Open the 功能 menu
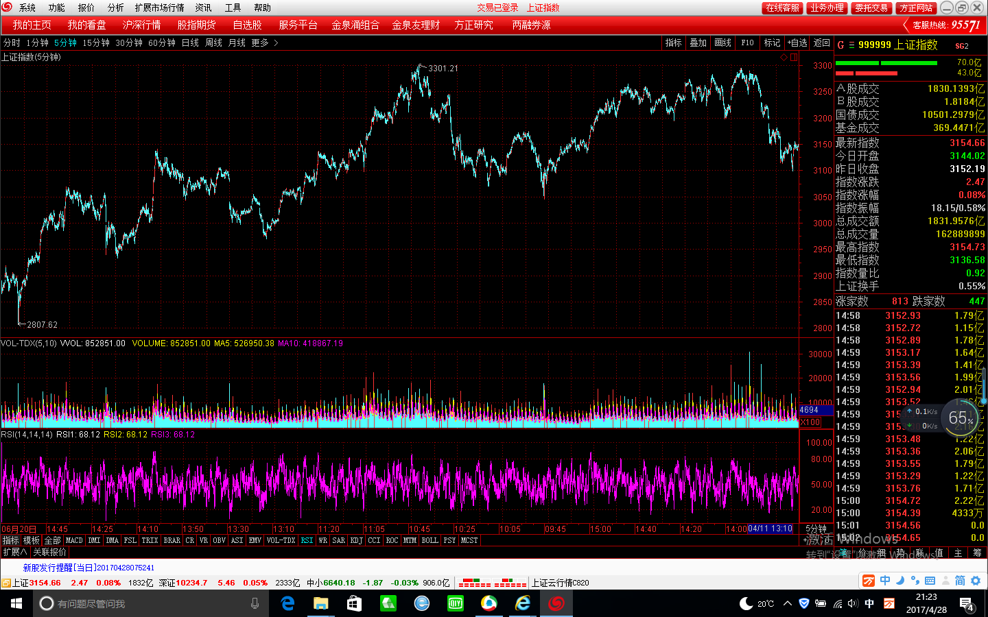988x617 pixels. point(57,8)
